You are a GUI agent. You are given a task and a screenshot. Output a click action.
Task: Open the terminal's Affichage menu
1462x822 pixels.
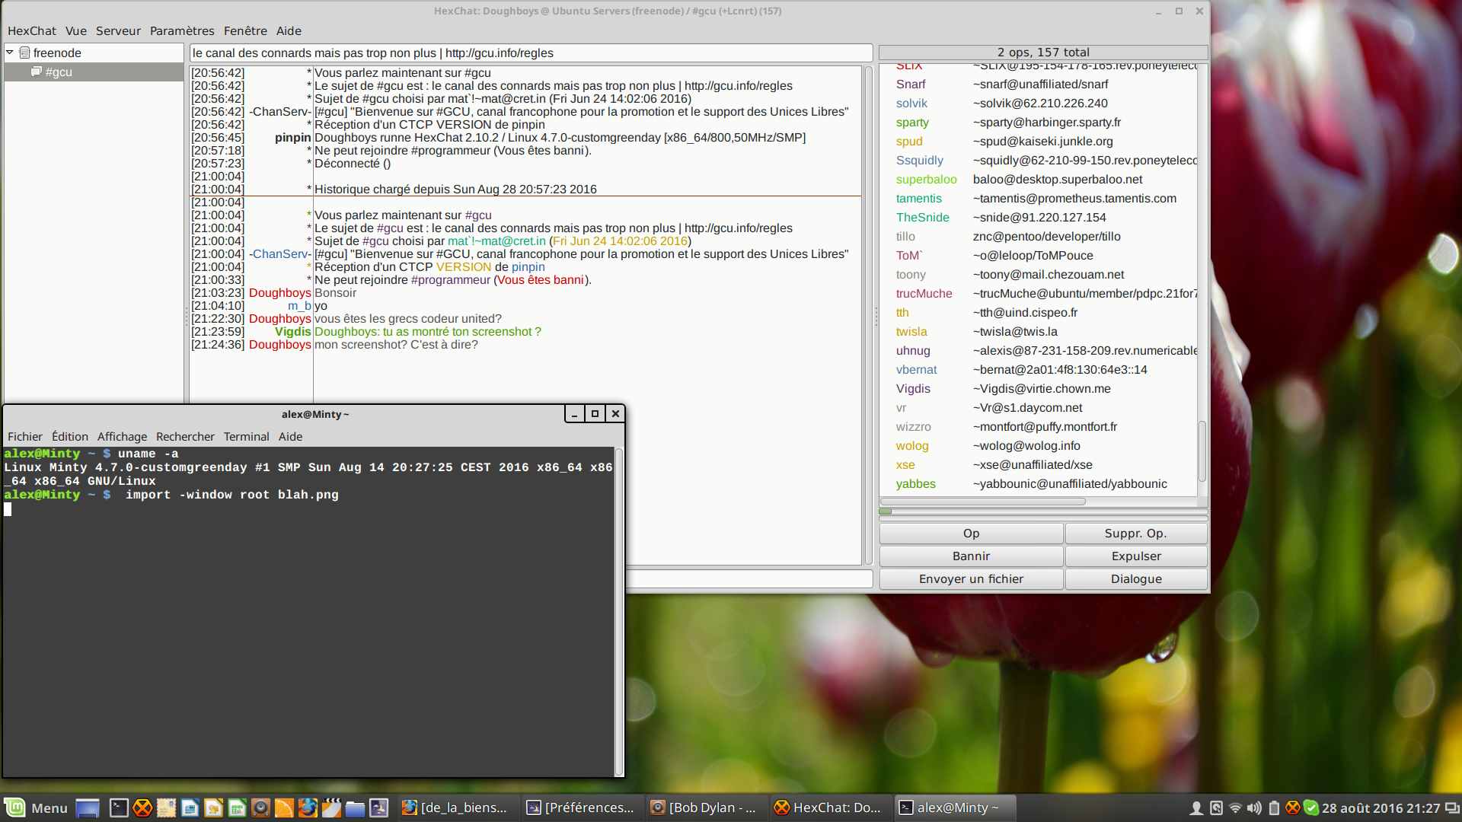point(122,437)
